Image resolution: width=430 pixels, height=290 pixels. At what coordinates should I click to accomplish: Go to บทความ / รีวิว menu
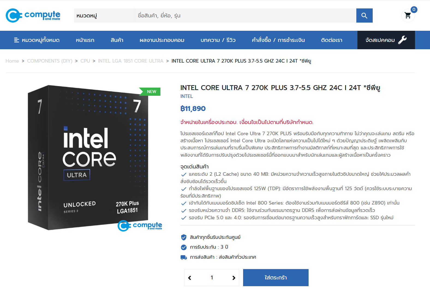click(x=218, y=40)
